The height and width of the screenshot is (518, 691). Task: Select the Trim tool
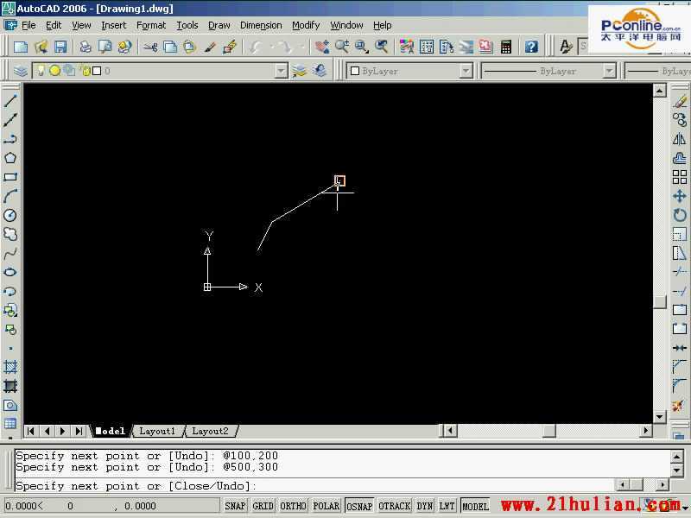pyautogui.click(x=680, y=272)
